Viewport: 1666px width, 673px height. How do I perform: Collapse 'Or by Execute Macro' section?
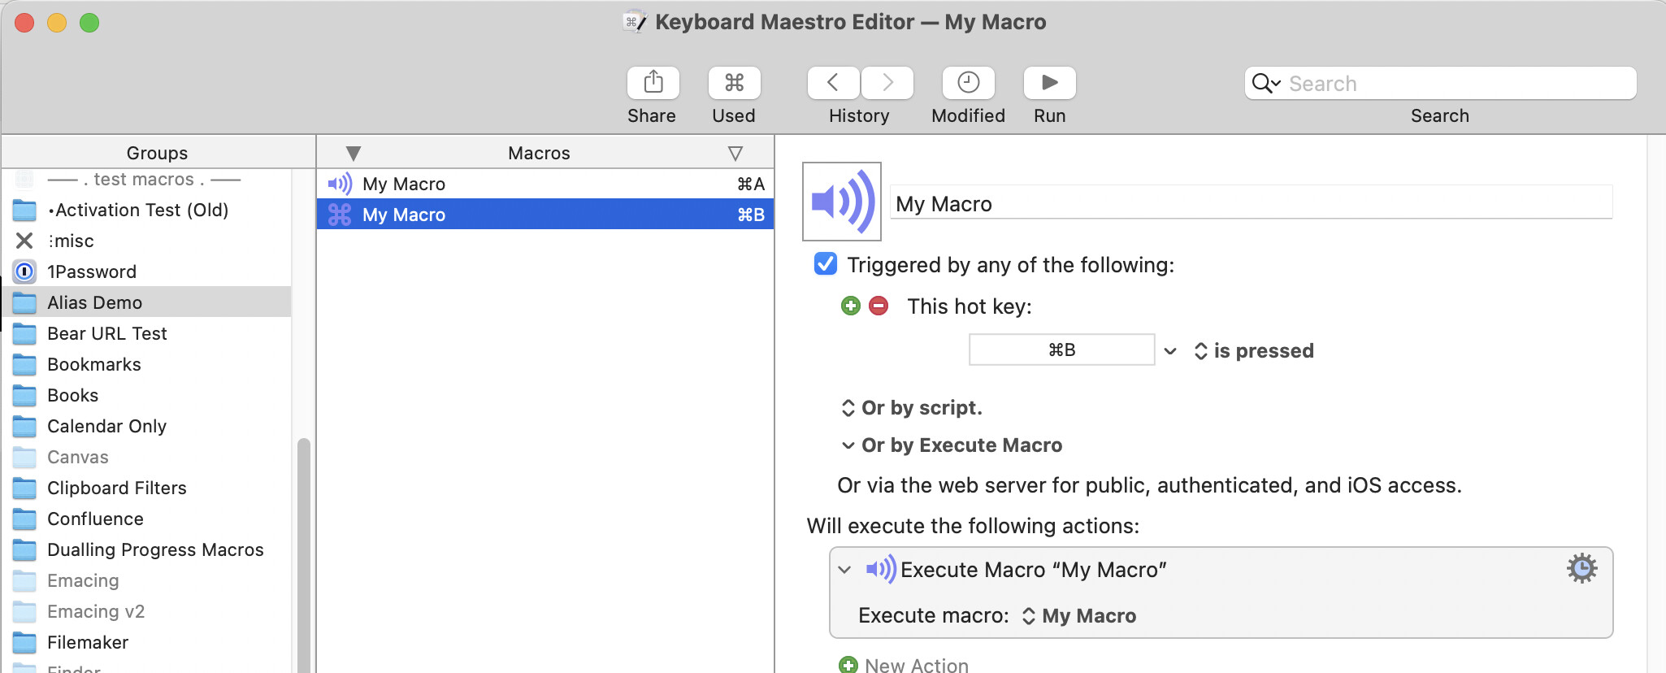848,445
